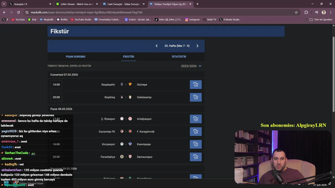Viewport: 335px width, 188px height.
Task: Open jersey icon for Ç. Rizespor - Antalyaspor match
Action: pyautogui.click(x=196, y=119)
